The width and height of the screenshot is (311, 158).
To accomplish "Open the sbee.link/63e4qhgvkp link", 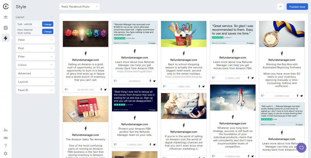I will [x=184, y=77].
